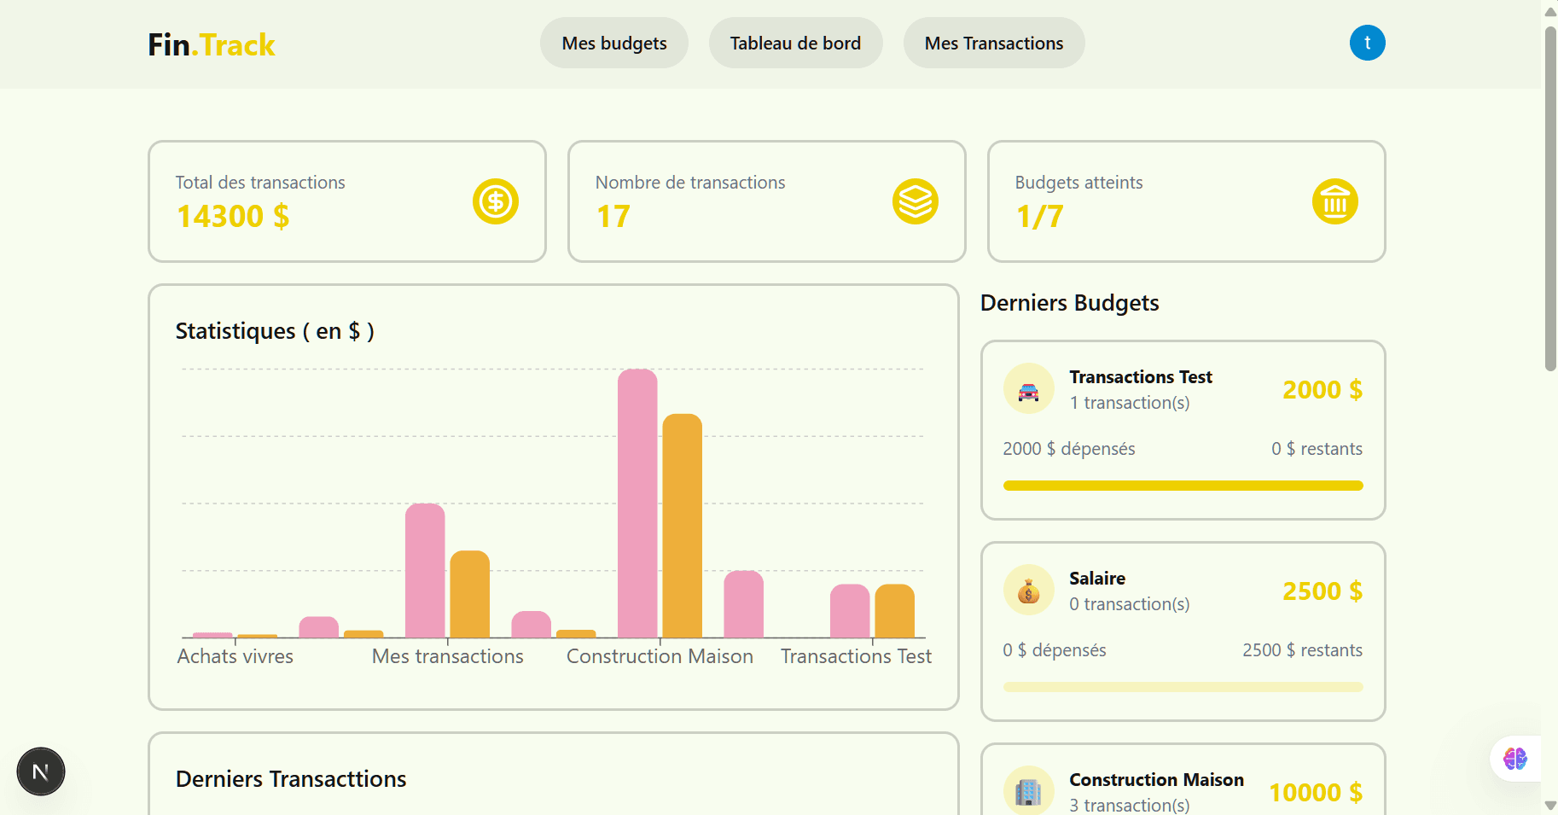
Task: Click the tallest pink bar for Construction Maison
Action: click(x=637, y=504)
